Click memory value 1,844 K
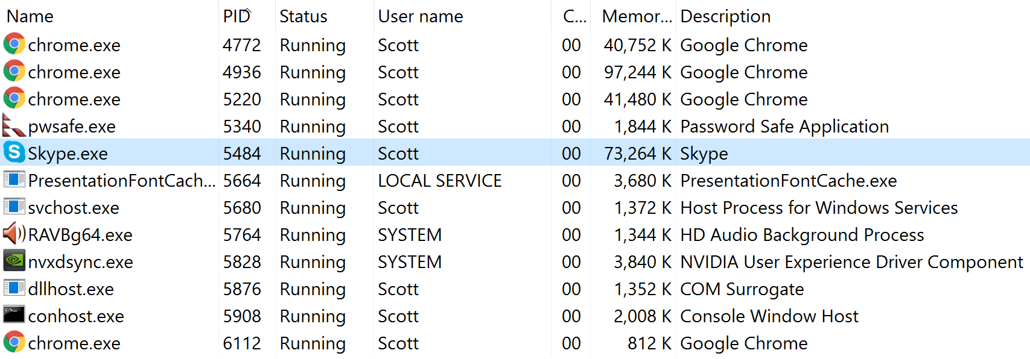 click(x=643, y=126)
